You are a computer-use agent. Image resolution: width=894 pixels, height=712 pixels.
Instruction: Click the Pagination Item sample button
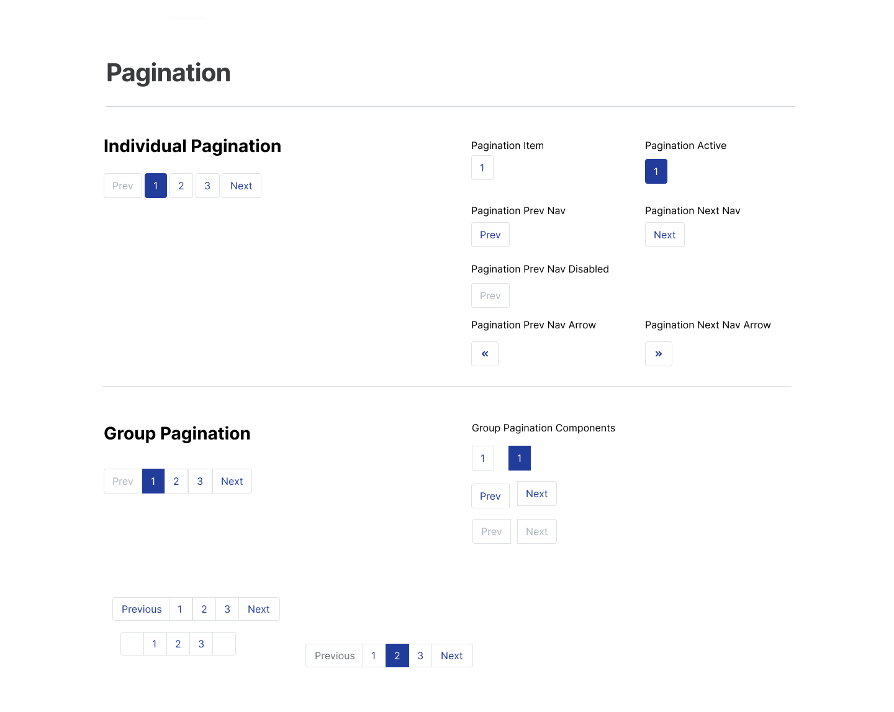(x=482, y=168)
